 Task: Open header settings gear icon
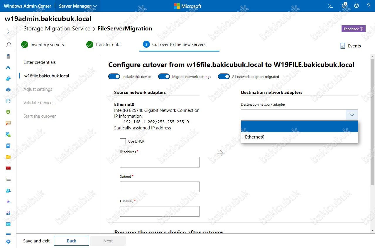(357, 6)
